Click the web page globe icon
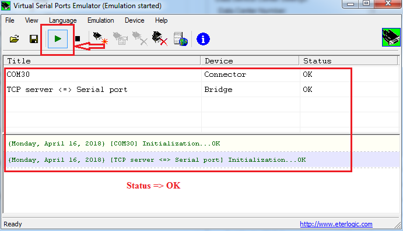403x231 pixels. (x=180, y=39)
